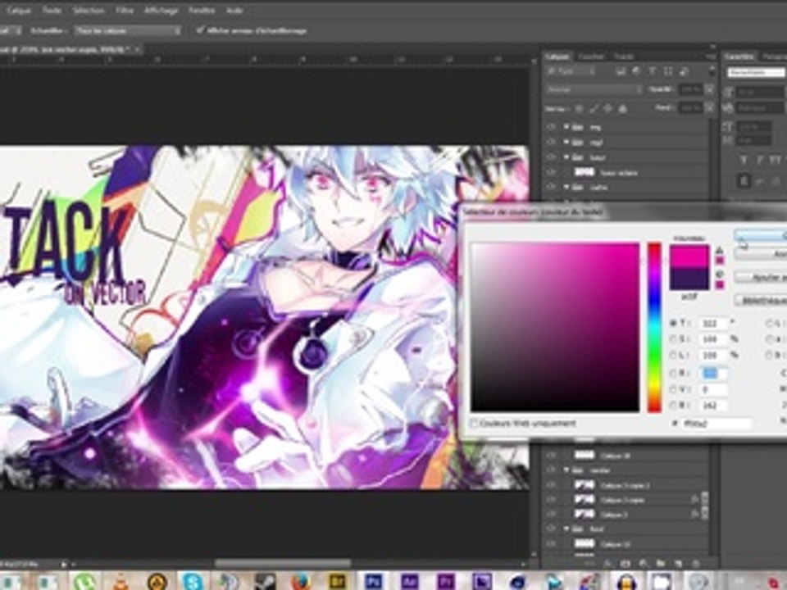Apply faux italic in Character panel
This screenshot has width=787, height=590.
click(x=759, y=160)
